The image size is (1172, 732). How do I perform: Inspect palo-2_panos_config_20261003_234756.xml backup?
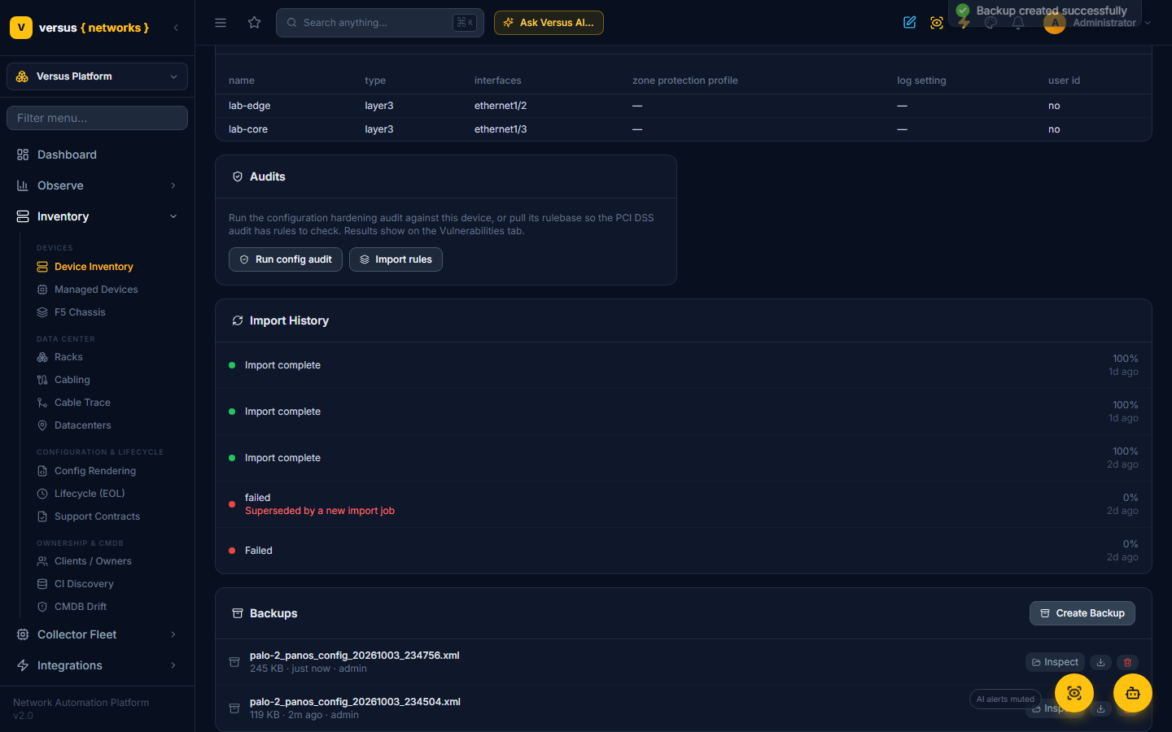(x=1055, y=662)
